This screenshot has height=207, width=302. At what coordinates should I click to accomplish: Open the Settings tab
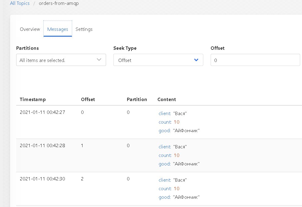pos(84,29)
